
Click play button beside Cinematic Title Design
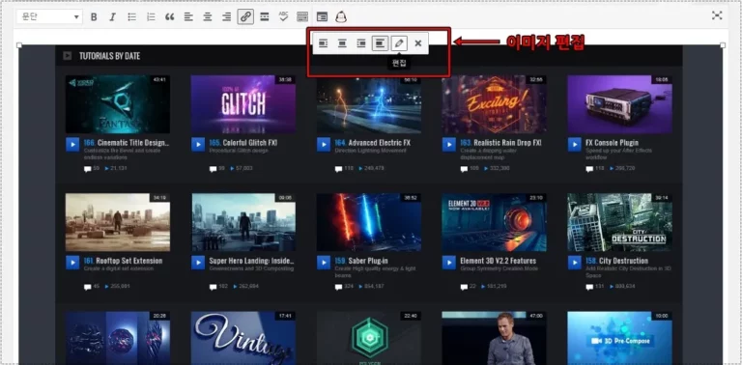[72, 145]
